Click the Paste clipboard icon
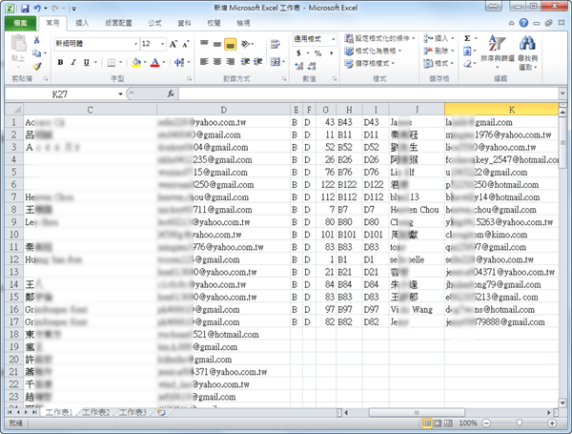The width and height of the screenshot is (572, 434). 18,44
